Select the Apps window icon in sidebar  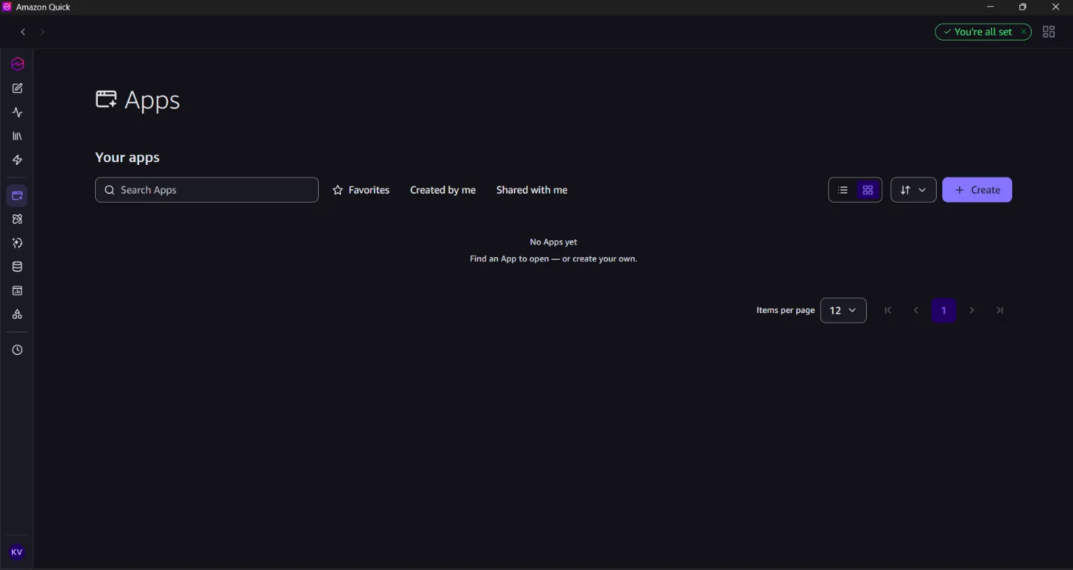17,196
